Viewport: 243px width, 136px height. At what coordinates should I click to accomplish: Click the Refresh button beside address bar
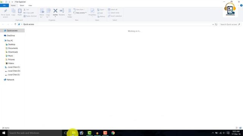216,24
